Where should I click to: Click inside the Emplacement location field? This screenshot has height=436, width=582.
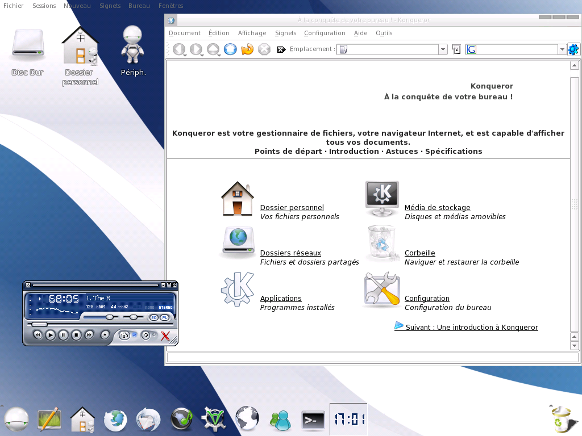(388, 49)
